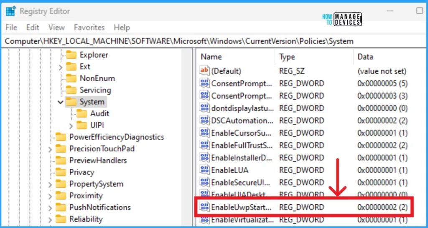
Task: Select the System folder icon
Action: 71,102
